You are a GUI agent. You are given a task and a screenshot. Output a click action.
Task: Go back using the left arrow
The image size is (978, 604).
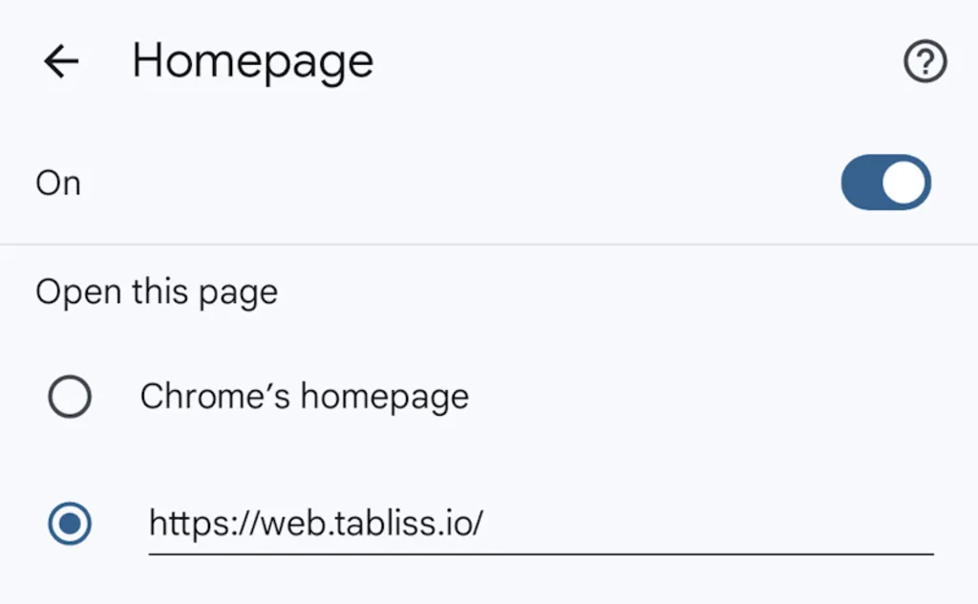point(61,62)
